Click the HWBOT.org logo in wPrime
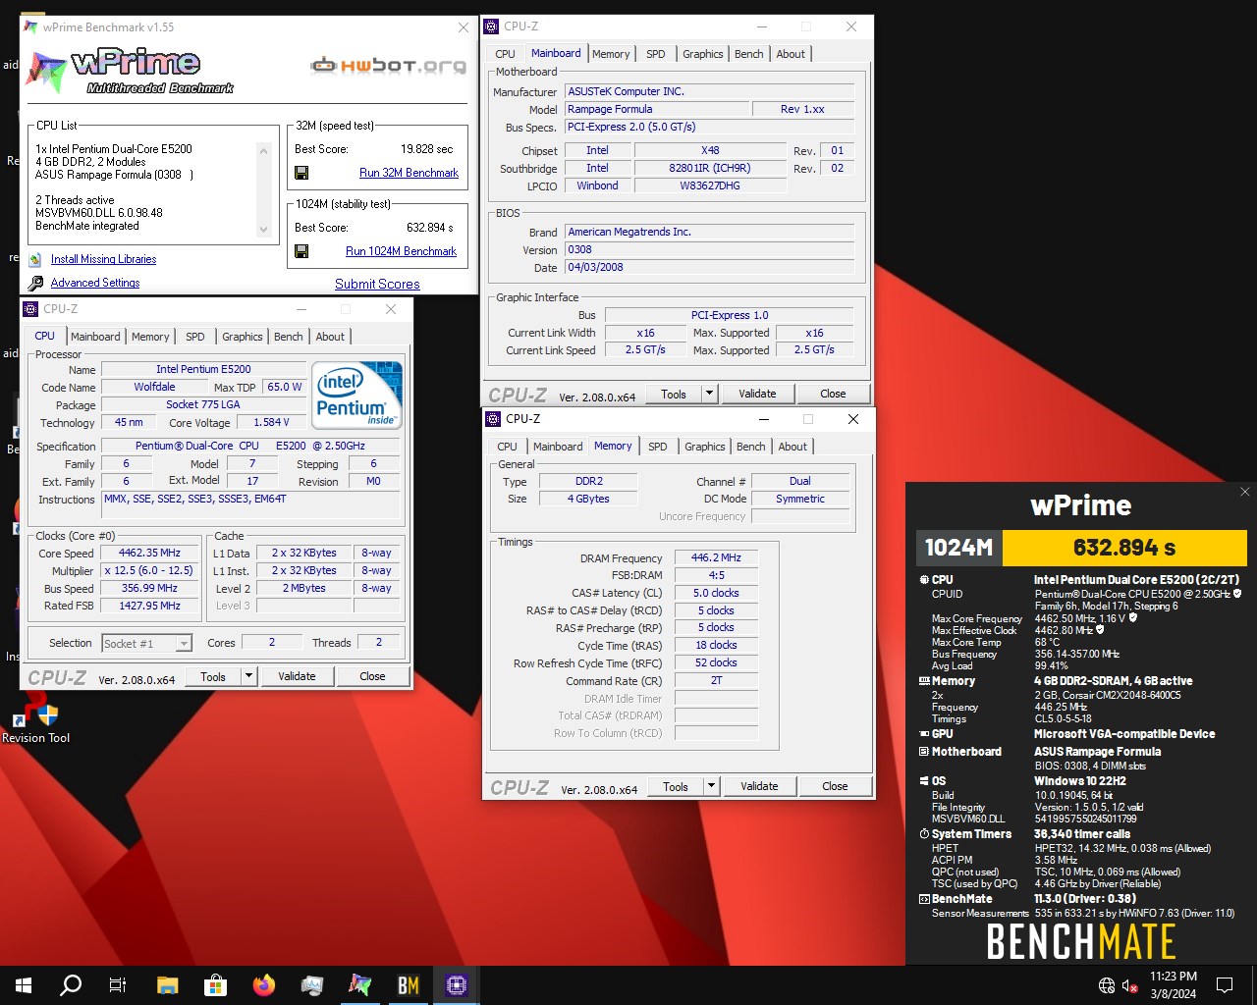This screenshot has width=1257, height=1005. tap(389, 66)
